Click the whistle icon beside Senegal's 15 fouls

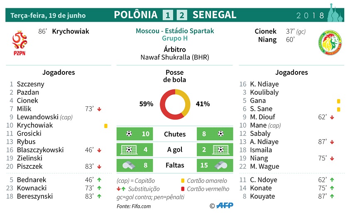pos(221,165)
